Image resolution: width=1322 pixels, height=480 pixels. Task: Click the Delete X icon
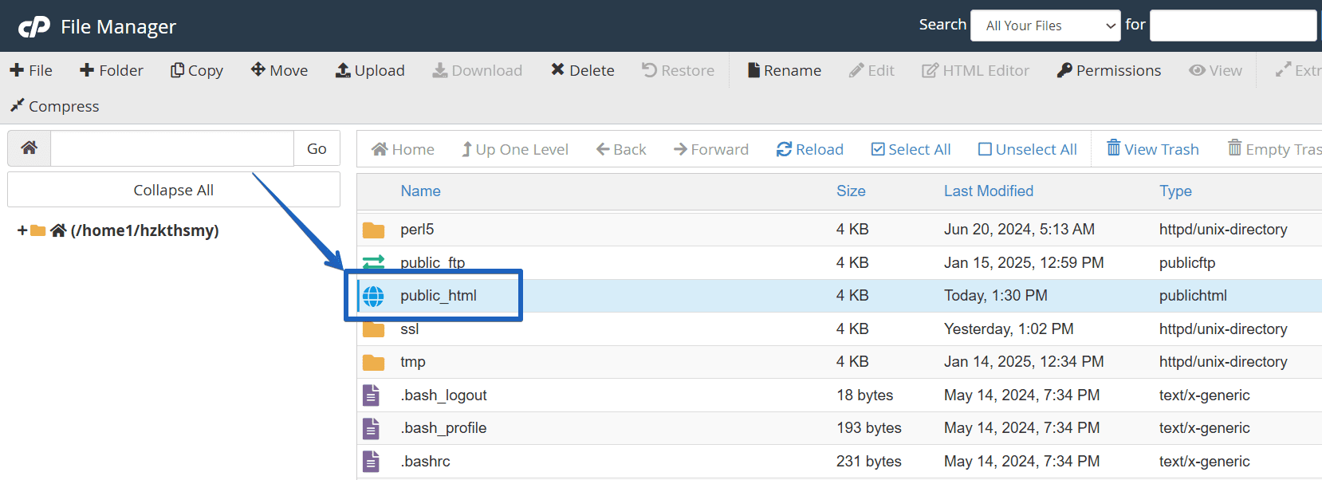click(557, 70)
